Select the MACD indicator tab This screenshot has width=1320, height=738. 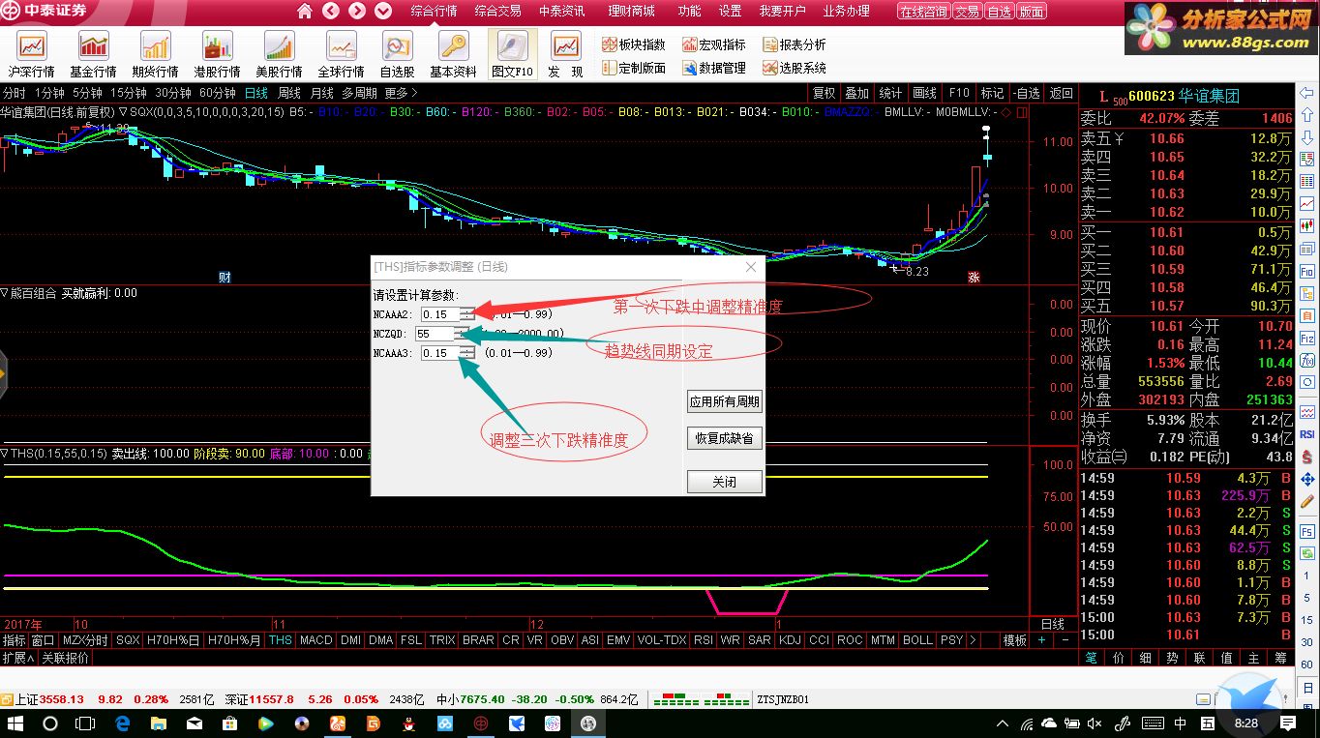(x=315, y=640)
